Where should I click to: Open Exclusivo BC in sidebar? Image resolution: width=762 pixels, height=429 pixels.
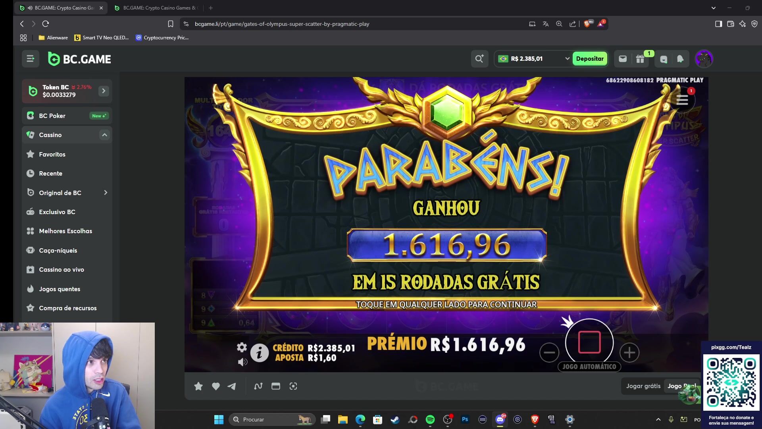pos(67,212)
